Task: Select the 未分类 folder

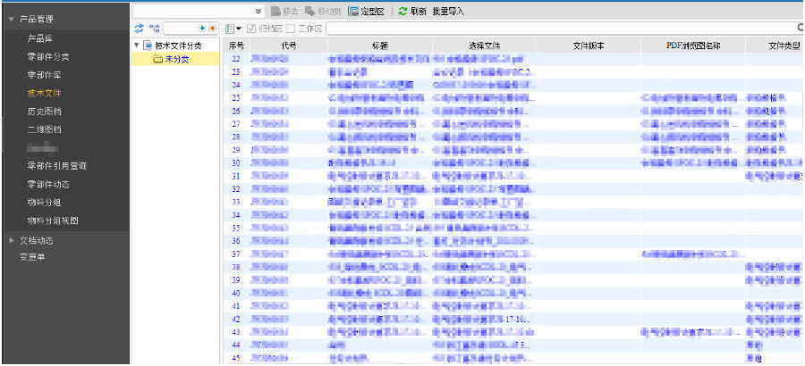Action: pos(176,60)
